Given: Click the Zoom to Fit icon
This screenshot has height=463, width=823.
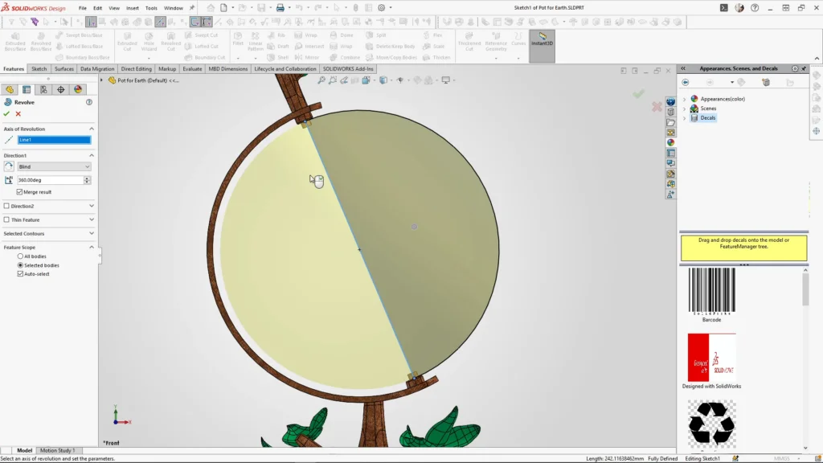Looking at the screenshot, I should pos(321,80).
